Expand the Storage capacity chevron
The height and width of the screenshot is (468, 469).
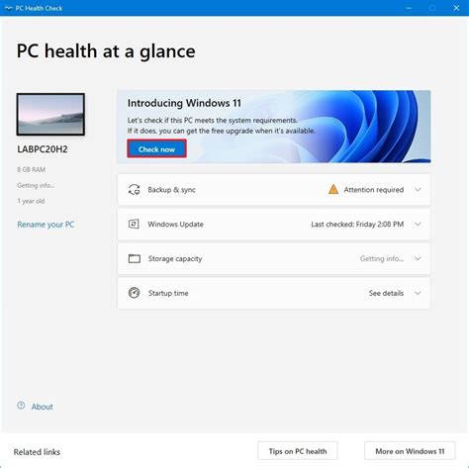418,258
